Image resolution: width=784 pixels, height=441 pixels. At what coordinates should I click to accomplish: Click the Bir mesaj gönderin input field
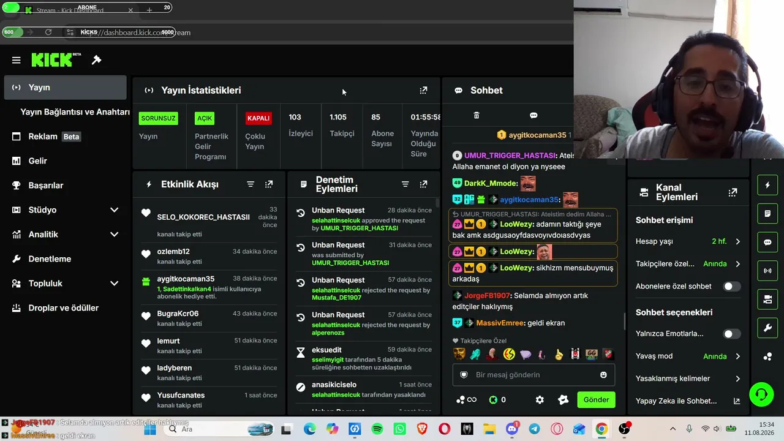[533, 375]
